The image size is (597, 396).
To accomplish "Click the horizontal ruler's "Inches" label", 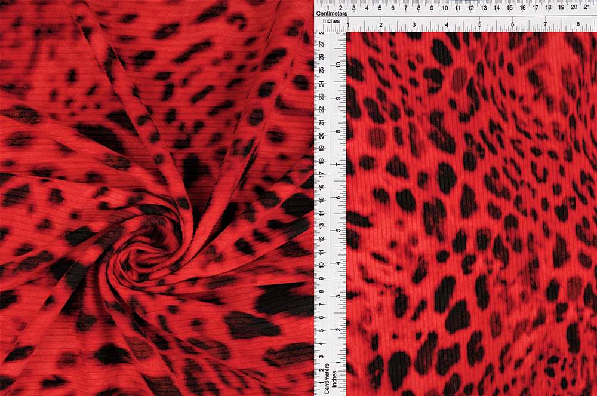I will pyautogui.click(x=331, y=20).
